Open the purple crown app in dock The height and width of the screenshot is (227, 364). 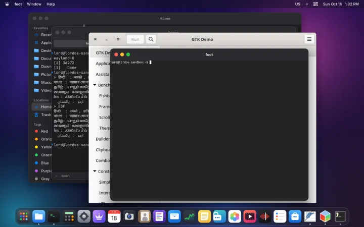[x=99, y=217]
